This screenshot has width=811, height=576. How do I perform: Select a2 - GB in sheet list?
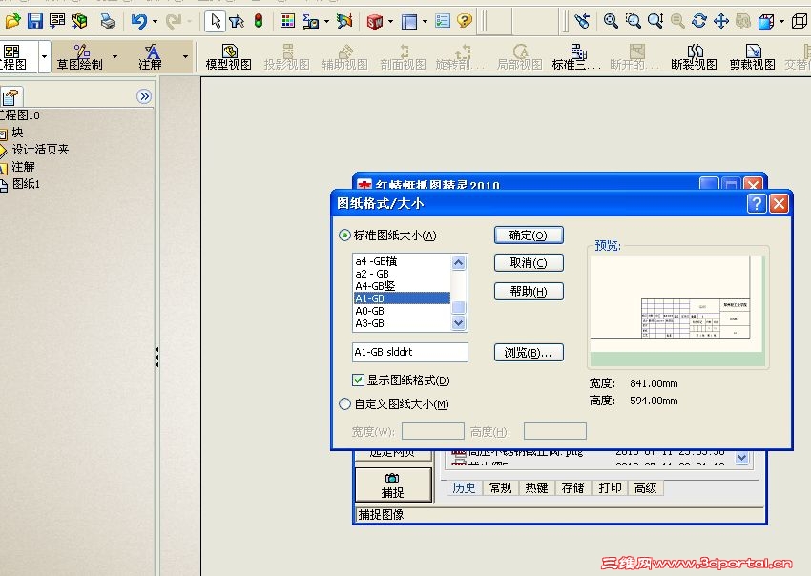[402, 274]
